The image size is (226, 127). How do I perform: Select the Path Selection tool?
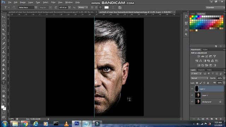point(4,87)
